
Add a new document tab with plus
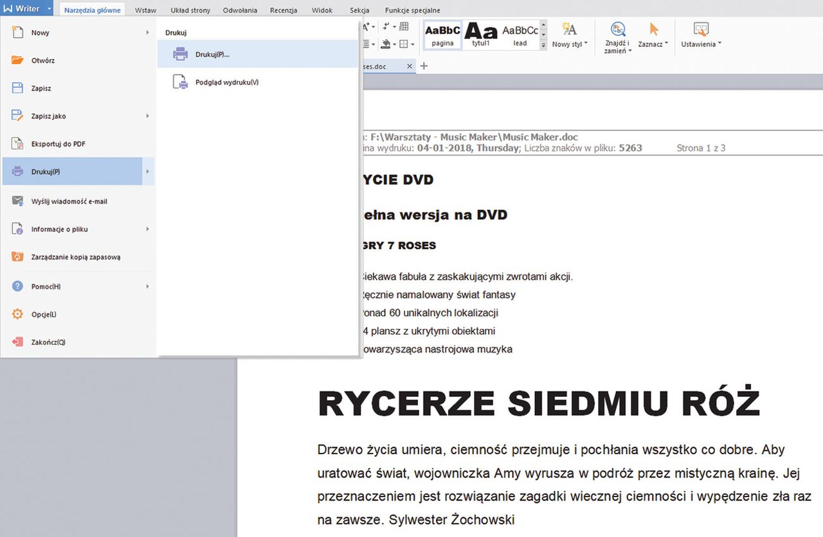click(424, 66)
